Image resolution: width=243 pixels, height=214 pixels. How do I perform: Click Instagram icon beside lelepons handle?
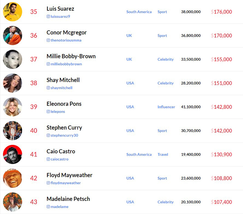click(48, 111)
